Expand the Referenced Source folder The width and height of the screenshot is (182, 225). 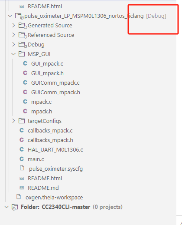click(13, 35)
